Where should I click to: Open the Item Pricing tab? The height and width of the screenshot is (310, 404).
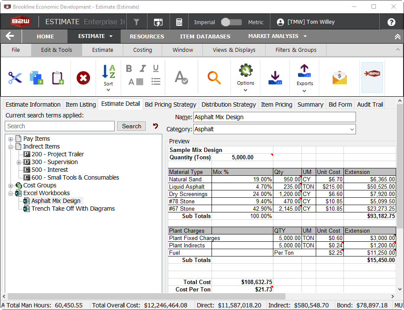[x=276, y=104]
